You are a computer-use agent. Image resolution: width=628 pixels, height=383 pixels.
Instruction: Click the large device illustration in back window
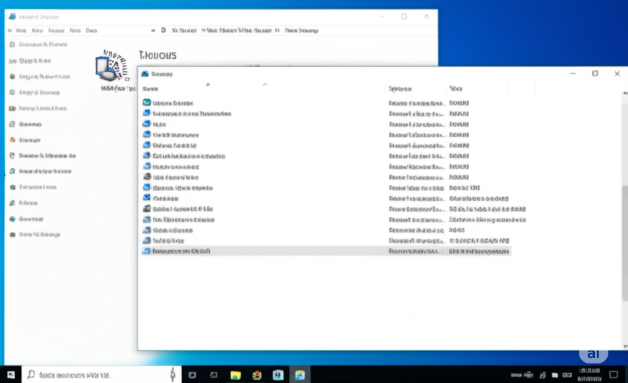(112, 67)
